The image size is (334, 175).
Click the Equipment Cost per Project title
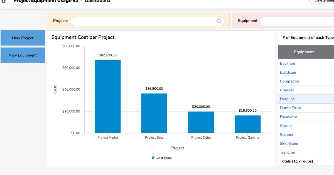point(83,37)
